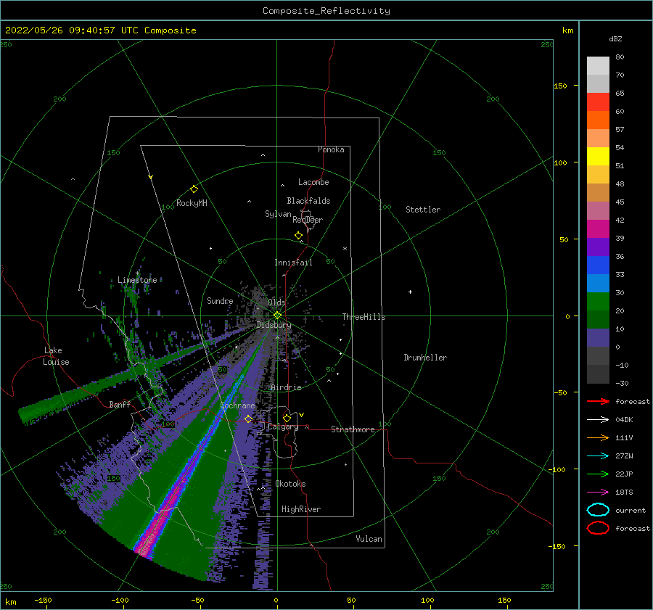Click the RockyMH label

tap(192, 203)
